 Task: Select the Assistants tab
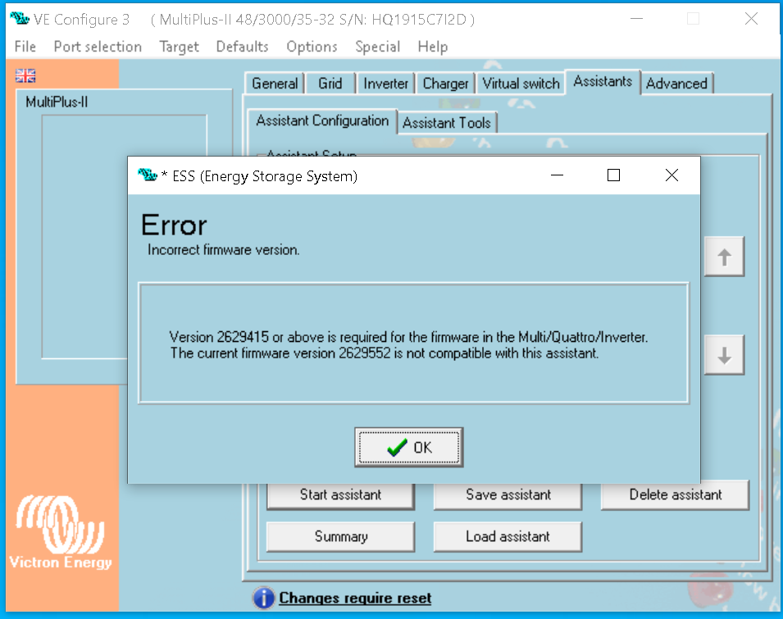tap(603, 81)
